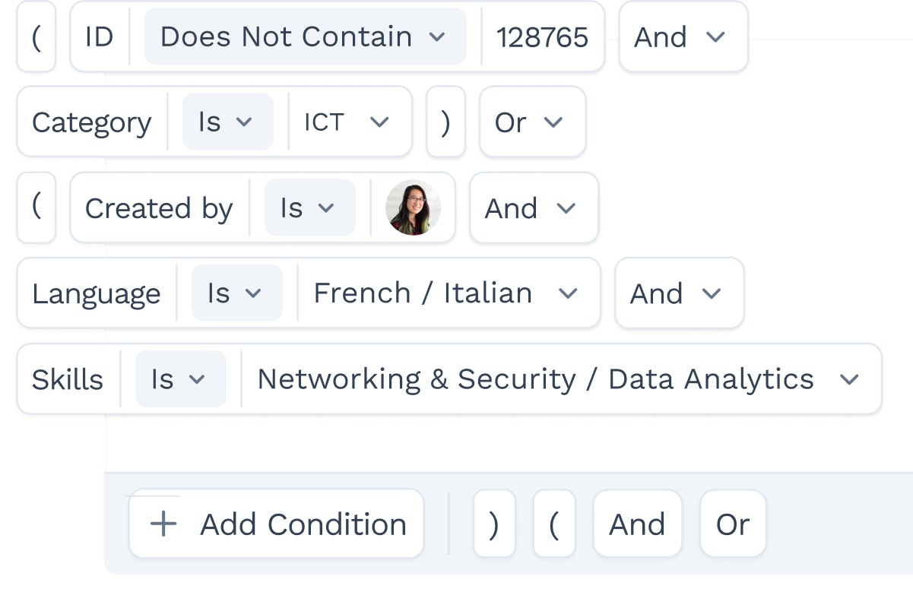Expand the French / Italian language dropdown
The width and height of the screenshot is (913, 608).
(x=448, y=293)
